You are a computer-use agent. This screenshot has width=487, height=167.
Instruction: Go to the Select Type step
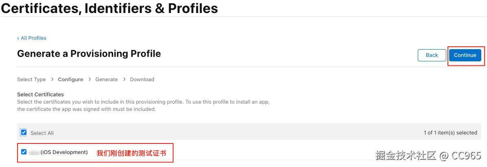tap(31, 80)
